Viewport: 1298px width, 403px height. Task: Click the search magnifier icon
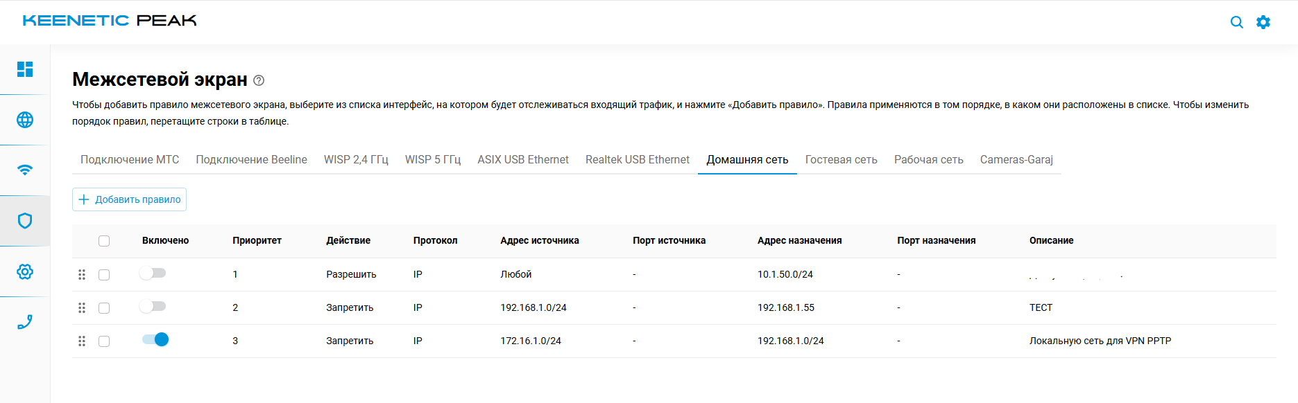point(1236,22)
